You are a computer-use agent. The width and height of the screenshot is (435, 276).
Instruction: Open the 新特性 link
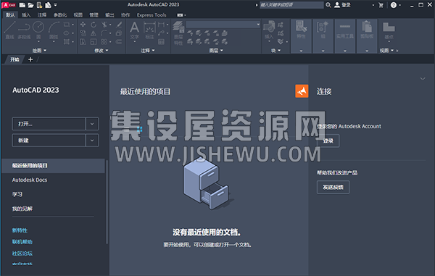(20, 230)
